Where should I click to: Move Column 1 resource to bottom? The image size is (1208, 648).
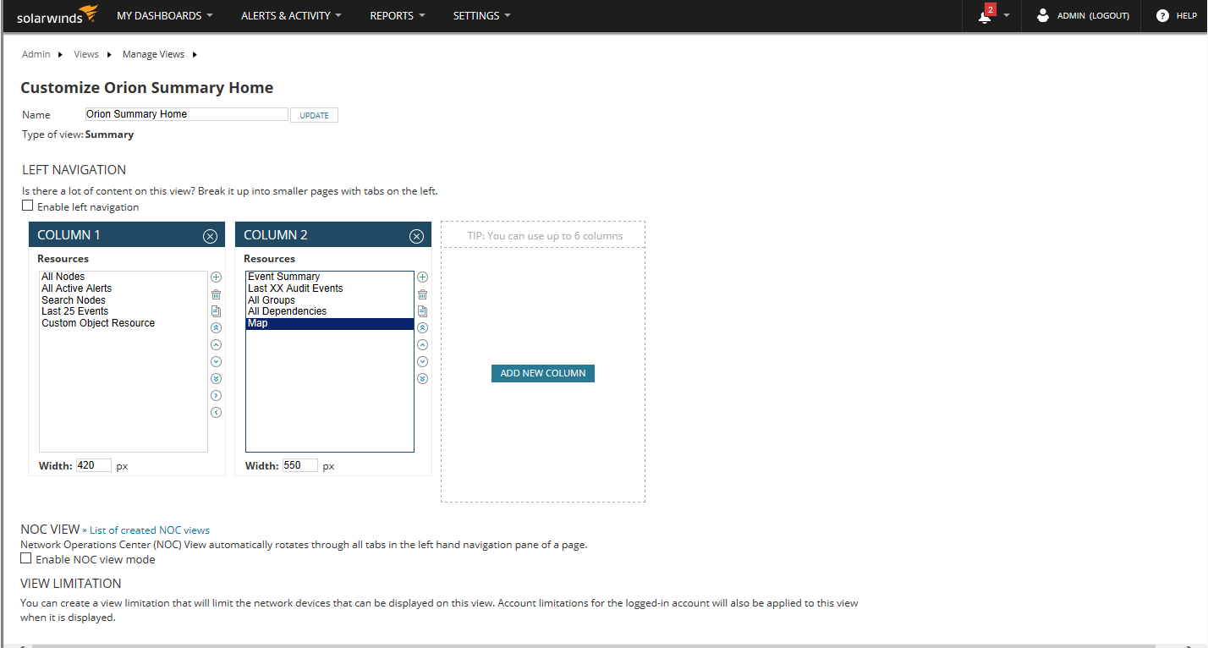pyautogui.click(x=216, y=378)
